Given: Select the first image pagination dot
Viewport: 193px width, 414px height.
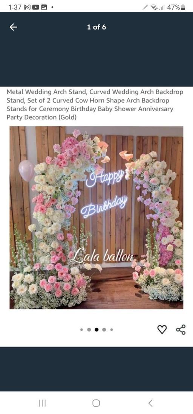Looking at the screenshot, I should point(81,330).
